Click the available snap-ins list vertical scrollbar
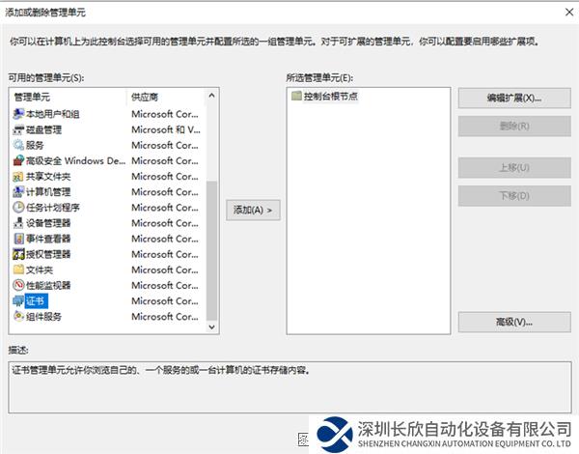This screenshot has width=579, height=454. click(212, 251)
